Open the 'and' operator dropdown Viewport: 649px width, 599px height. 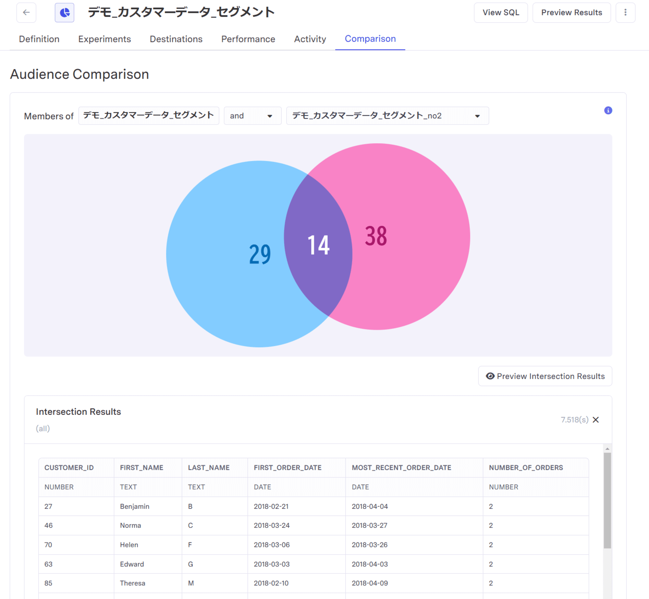(x=252, y=116)
